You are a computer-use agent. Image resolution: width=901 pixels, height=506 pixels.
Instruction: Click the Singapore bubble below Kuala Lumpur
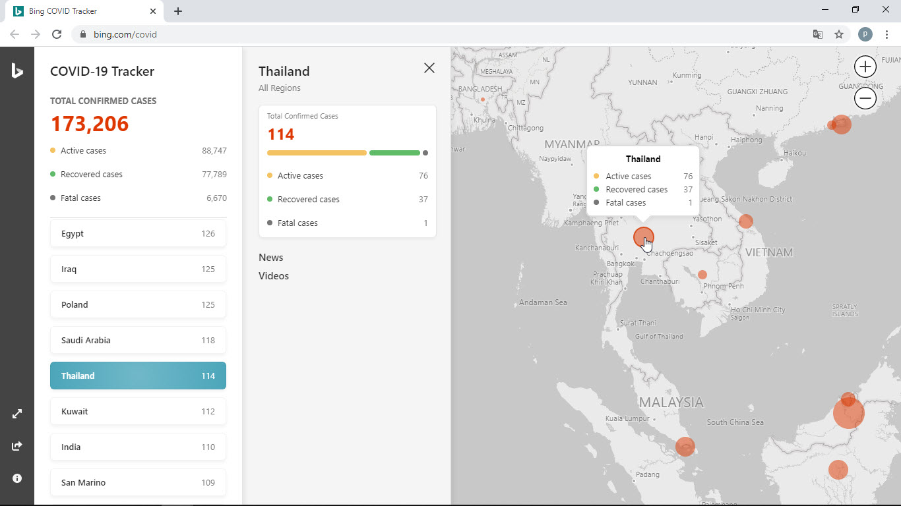click(x=685, y=447)
